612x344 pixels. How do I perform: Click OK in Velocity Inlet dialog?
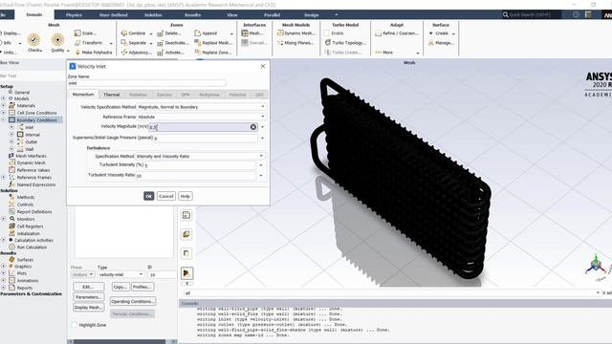[149, 196]
